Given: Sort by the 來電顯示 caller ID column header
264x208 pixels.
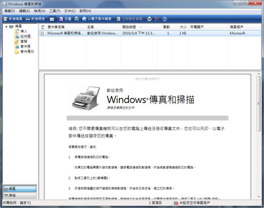Looking at the screenshot, I should point(208,27).
